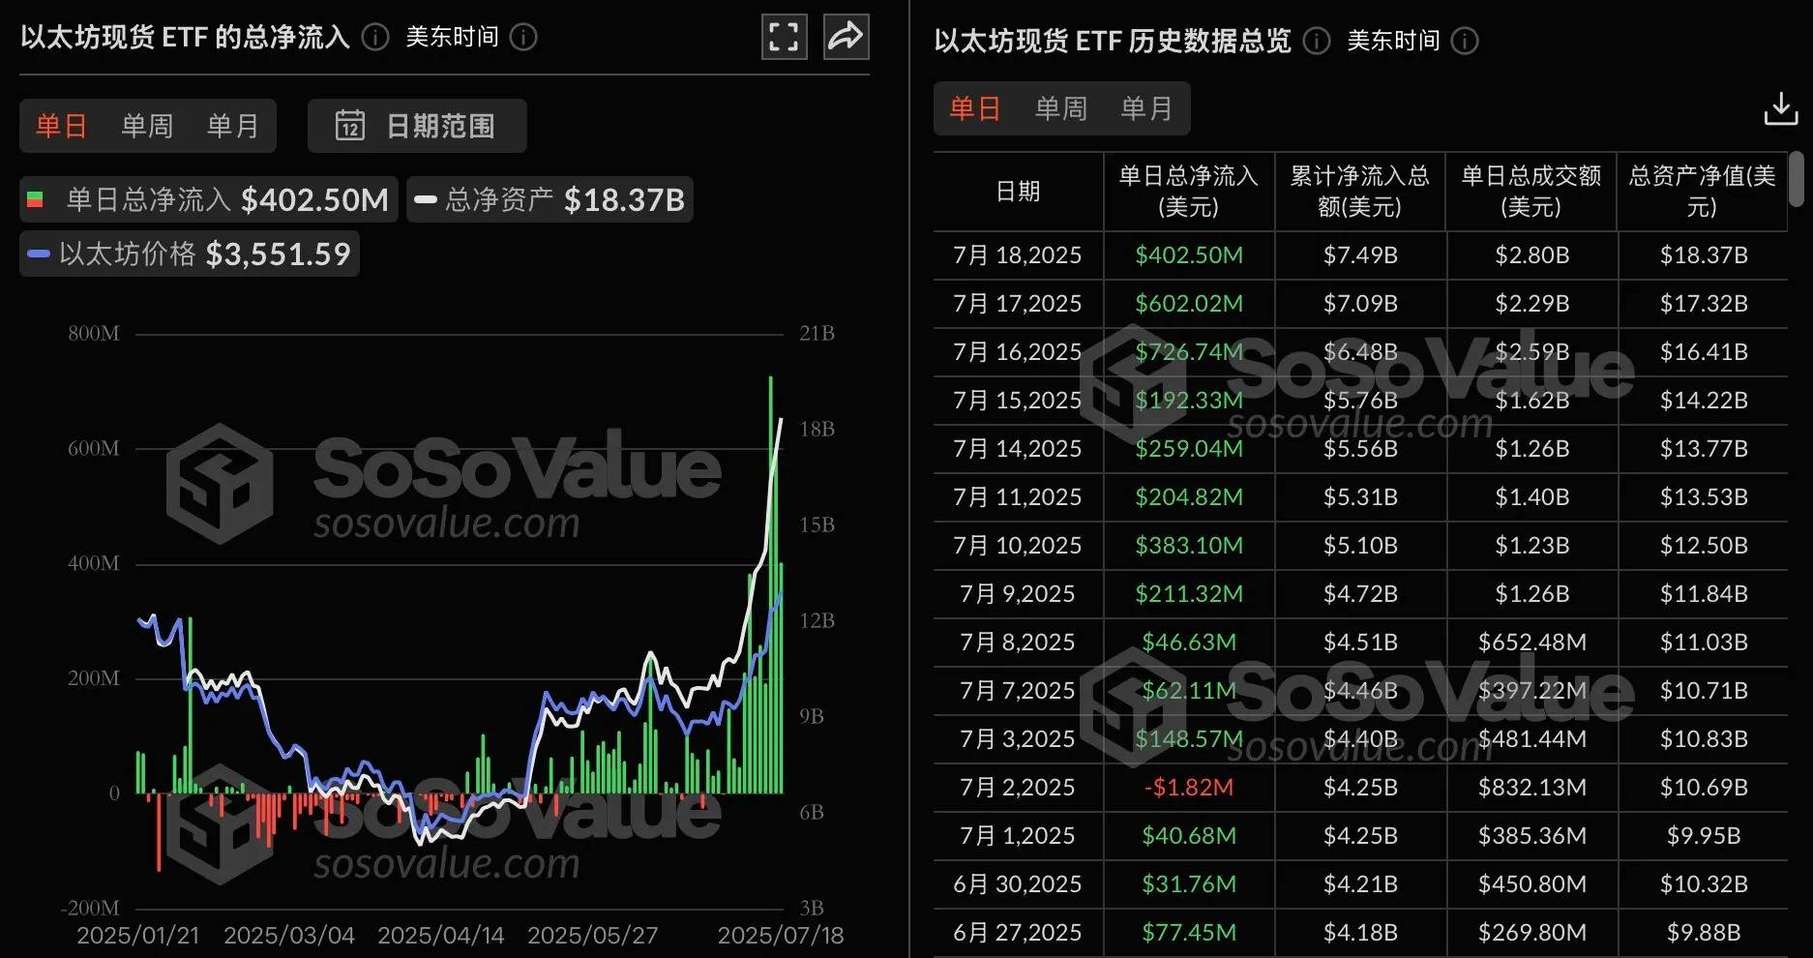Download the historical data table
Image resolution: width=1813 pixels, height=958 pixels.
(x=1780, y=109)
